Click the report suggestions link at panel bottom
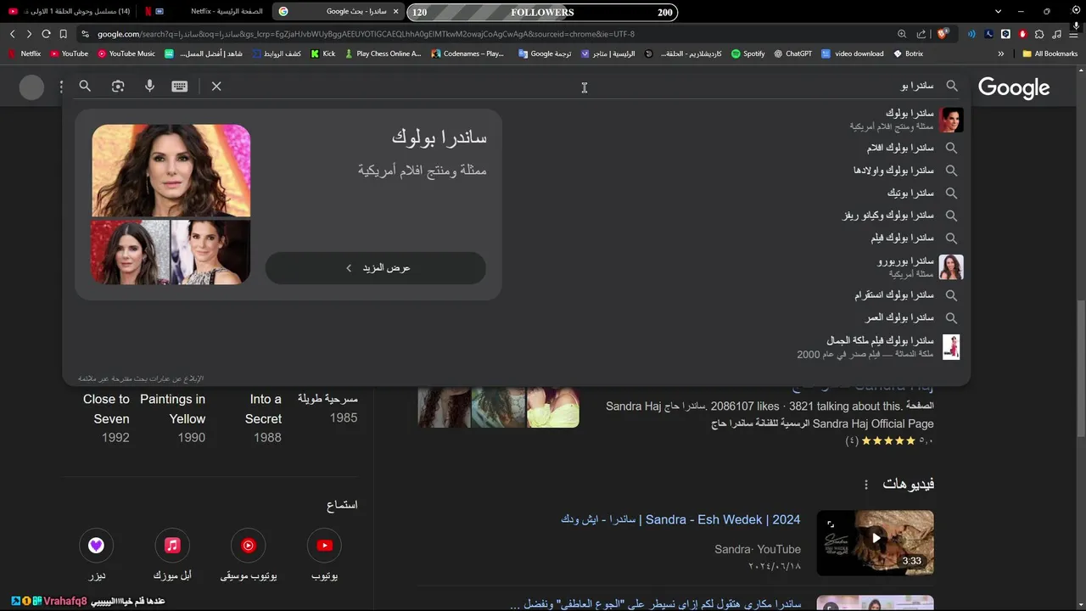 coord(141,378)
